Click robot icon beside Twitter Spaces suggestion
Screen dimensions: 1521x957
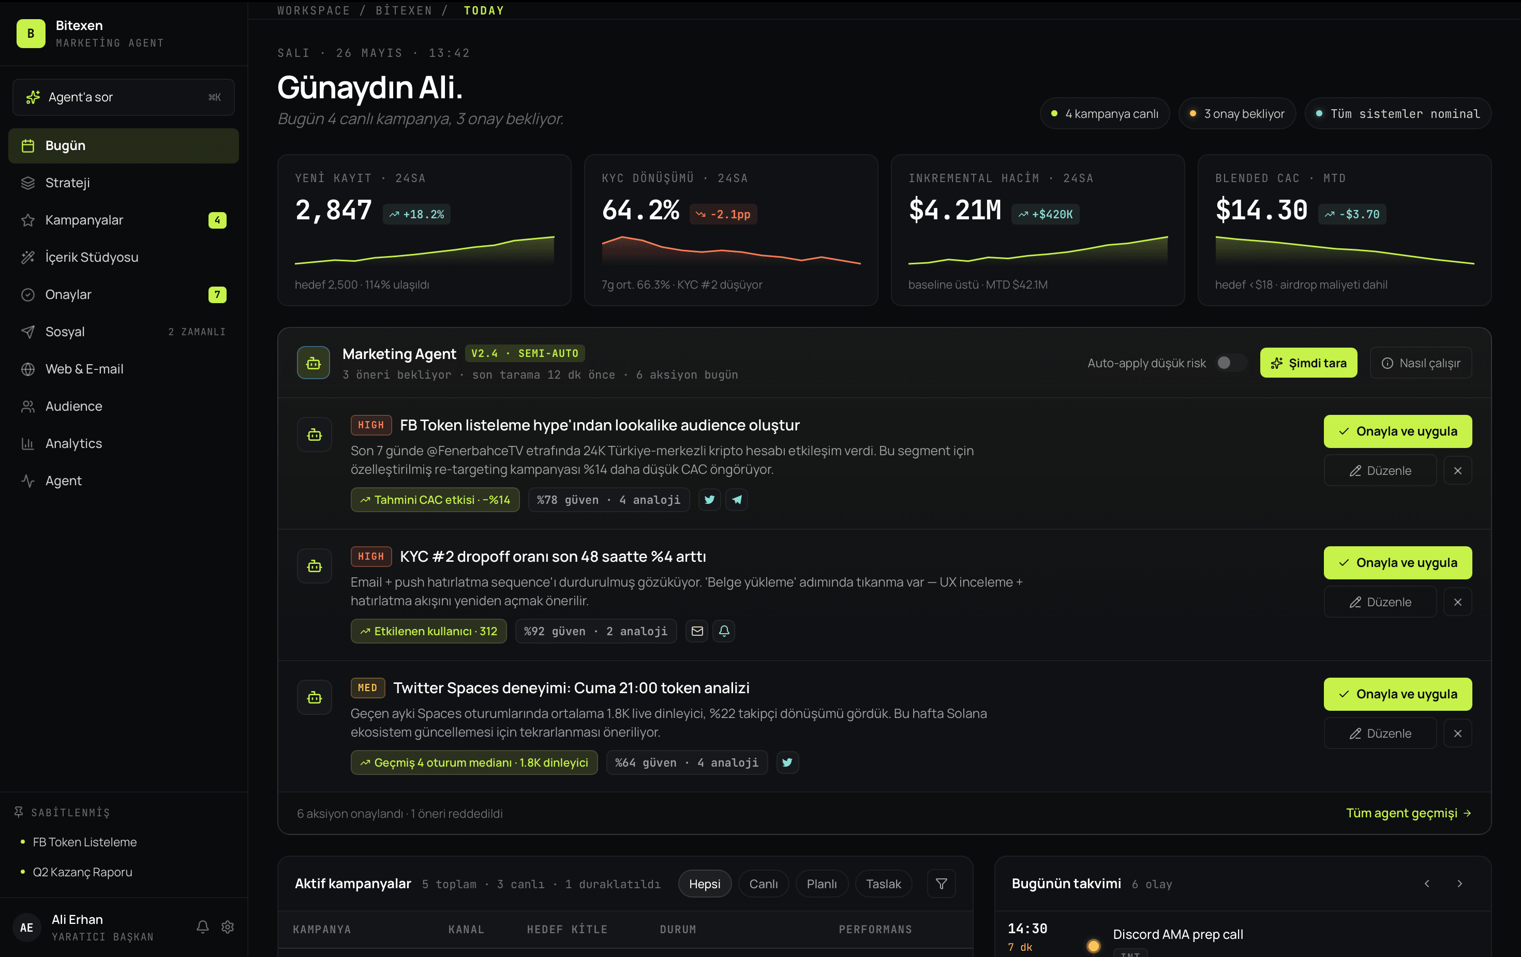(315, 698)
